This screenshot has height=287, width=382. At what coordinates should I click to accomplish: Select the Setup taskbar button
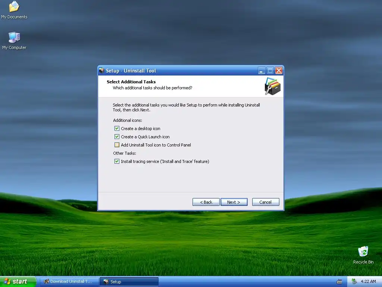(x=129, y=282)
